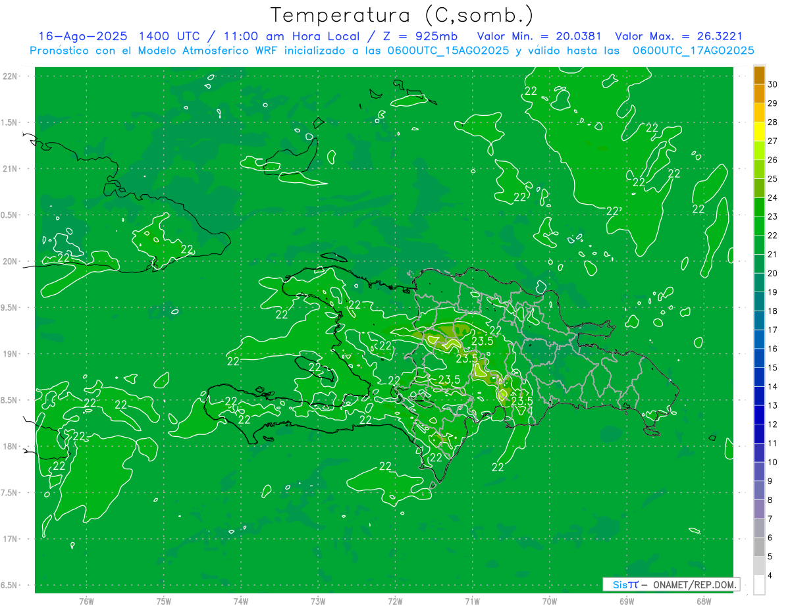Viewport: 790px width, 610px height.
Task: Click the '23' label on the color legend
Action: click(773, 216)
